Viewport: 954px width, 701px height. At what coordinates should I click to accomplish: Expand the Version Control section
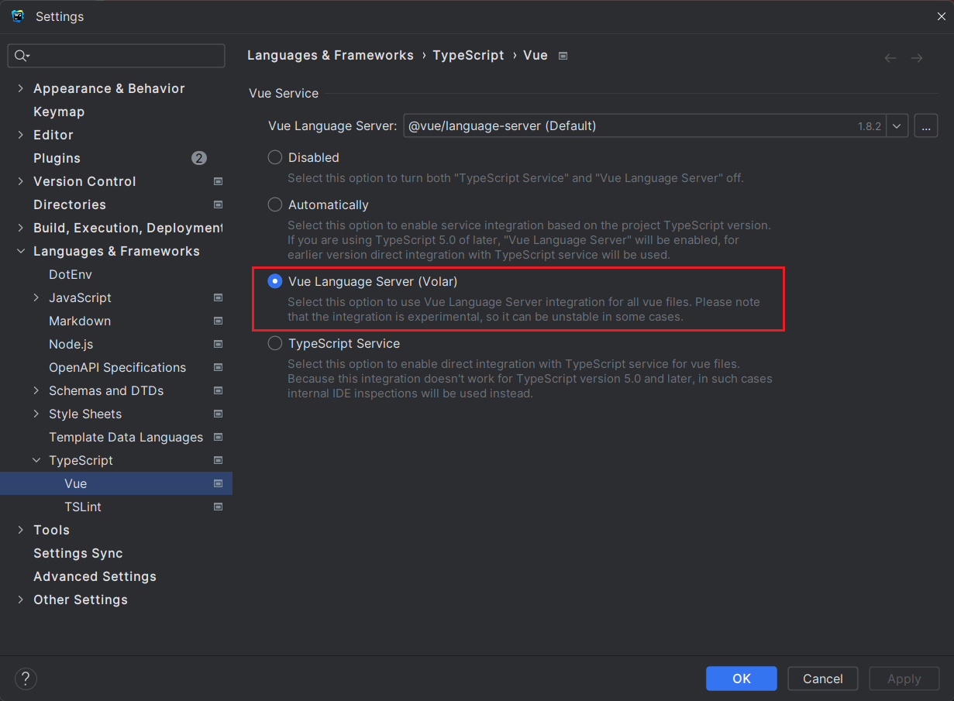(x=20, y=181)
